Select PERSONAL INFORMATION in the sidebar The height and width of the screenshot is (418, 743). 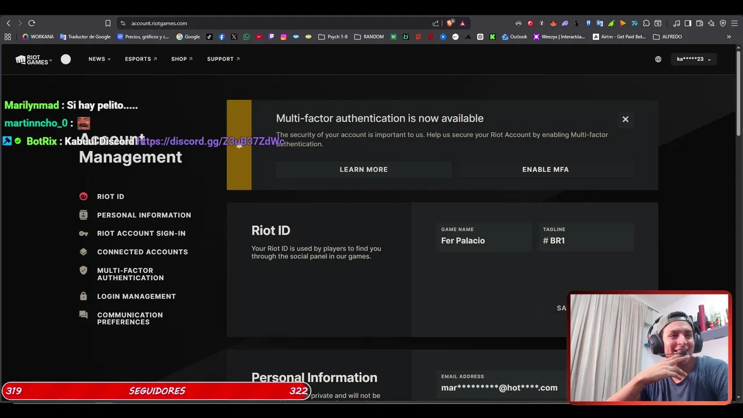[x=135, y=215]
